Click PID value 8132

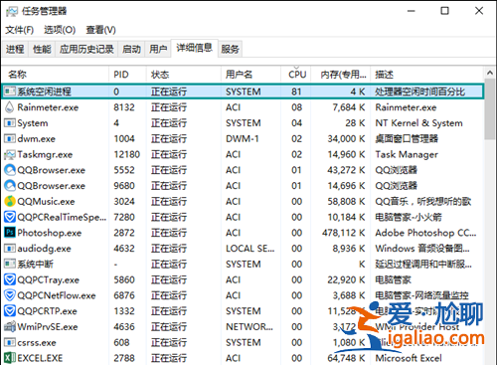124,107
